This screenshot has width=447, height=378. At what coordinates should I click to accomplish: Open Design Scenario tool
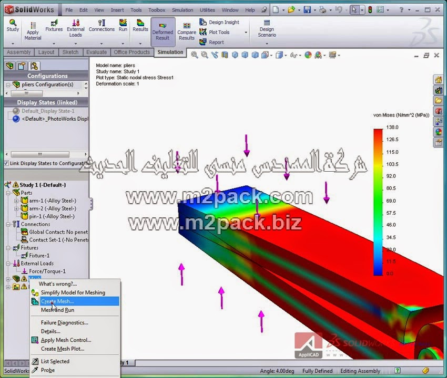(267, 29)
